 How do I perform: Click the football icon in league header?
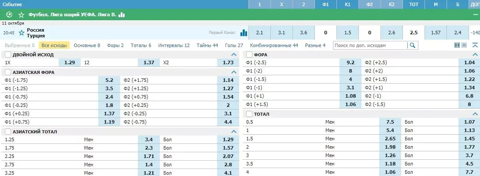[x=9, y=15]
